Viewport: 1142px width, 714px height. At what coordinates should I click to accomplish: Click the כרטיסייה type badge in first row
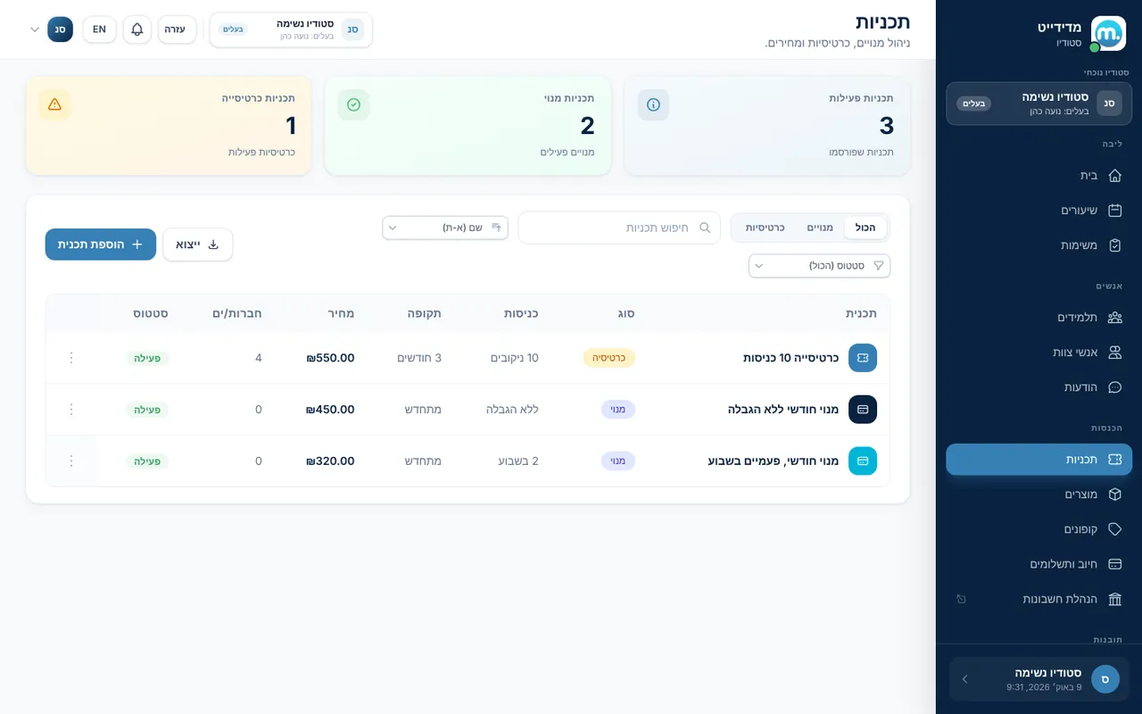click(x=609, y=358)
